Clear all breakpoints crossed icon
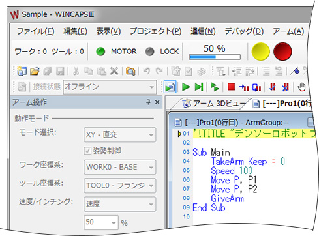319x236 pixels. pyautogui.click(x=285, y=87)
